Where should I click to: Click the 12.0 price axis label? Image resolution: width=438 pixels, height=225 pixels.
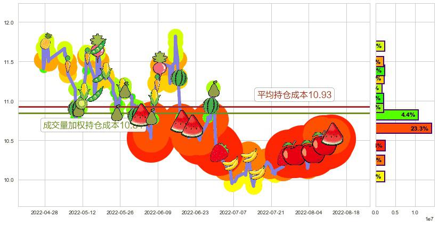point(9,22)
